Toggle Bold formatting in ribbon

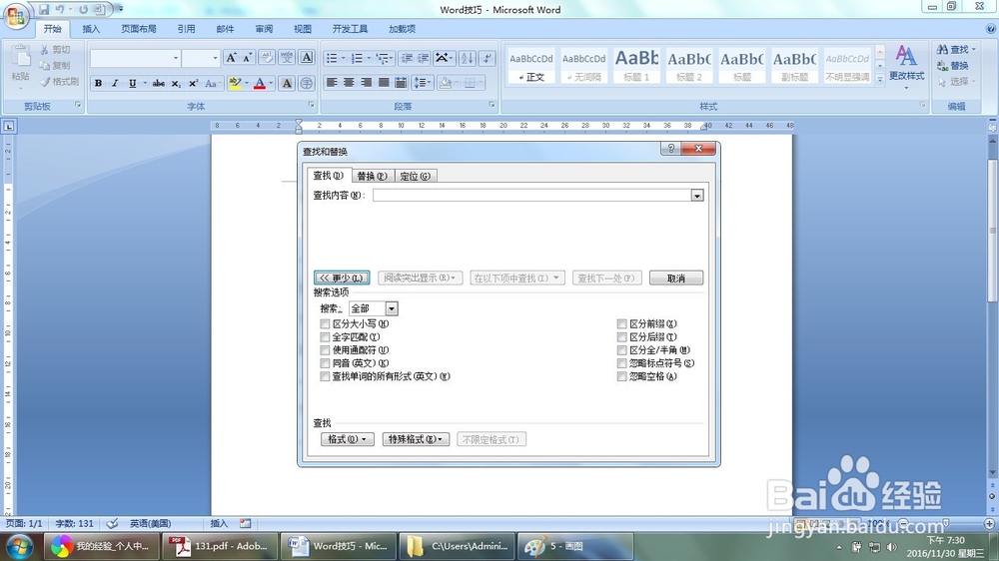pyautogui.click(x=98, y=83)
